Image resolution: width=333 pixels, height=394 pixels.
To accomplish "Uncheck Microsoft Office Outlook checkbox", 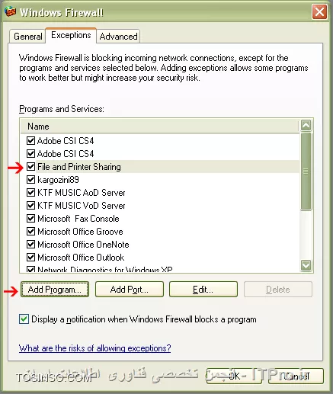I will 30,258.
